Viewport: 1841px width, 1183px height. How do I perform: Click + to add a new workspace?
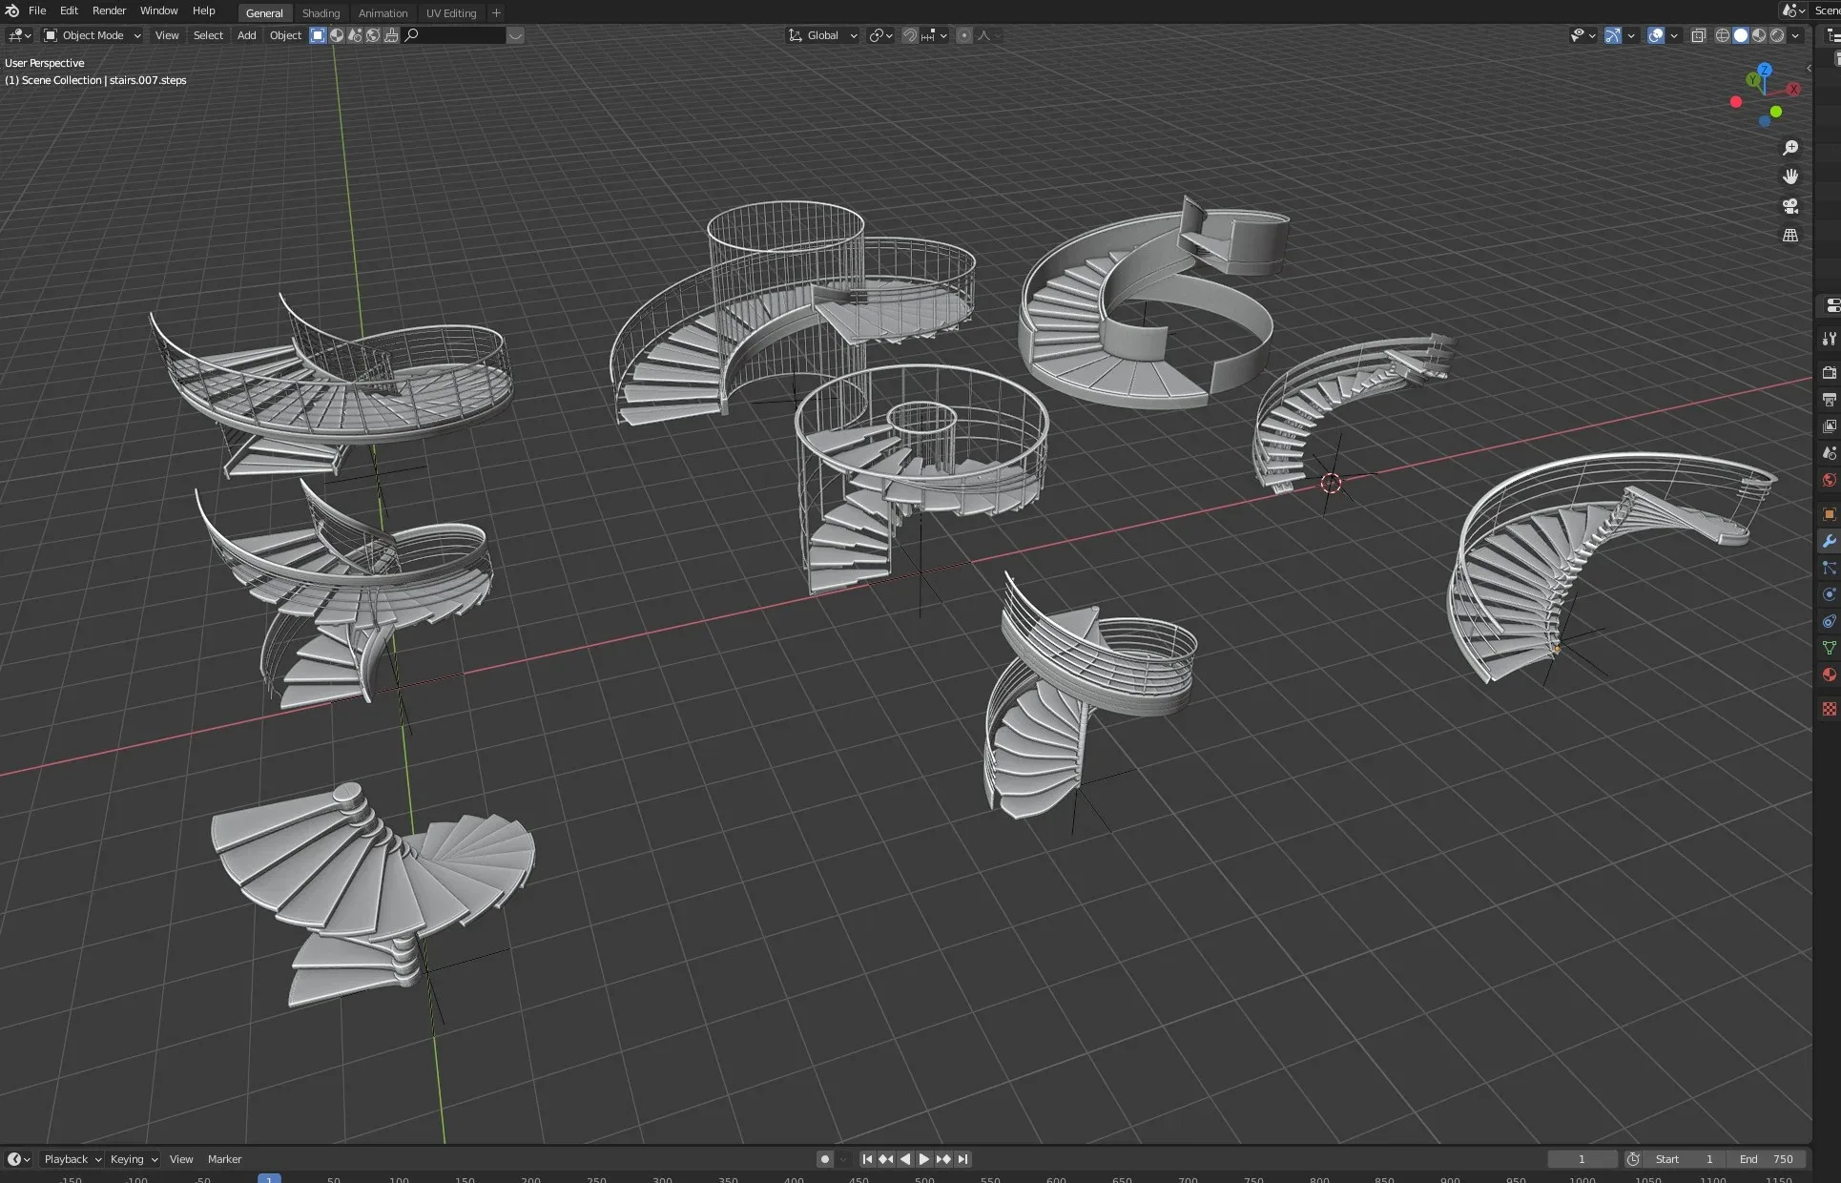tap(496, 12)
